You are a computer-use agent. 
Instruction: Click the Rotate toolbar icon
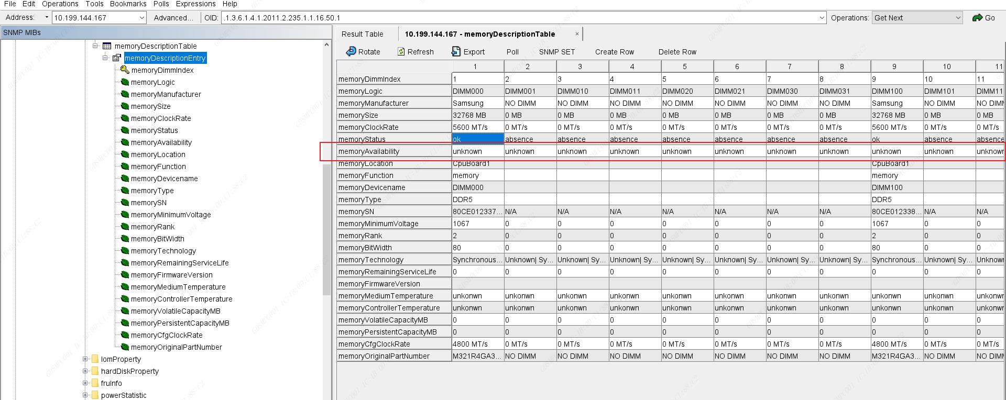point(351,52)
